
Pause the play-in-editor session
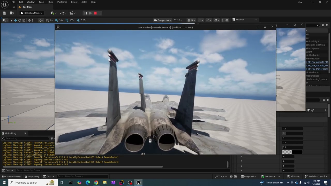pyautogui.click(x=86, y=13)
